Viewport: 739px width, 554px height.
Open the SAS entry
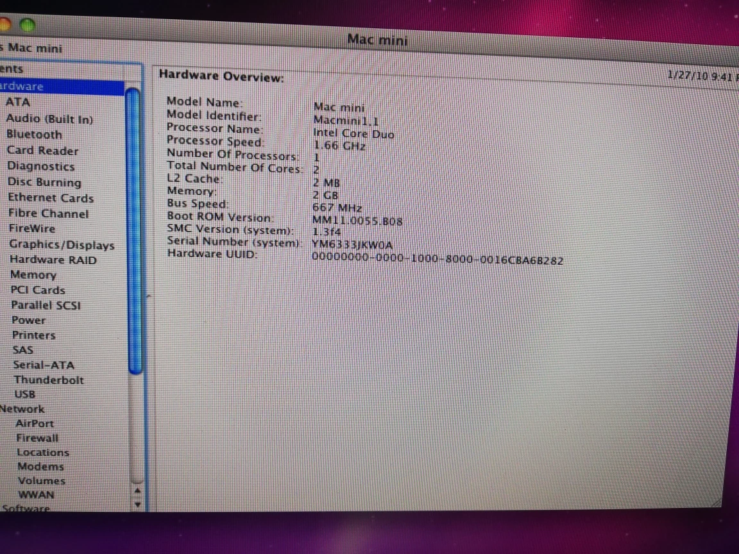[x=23, y=350]
